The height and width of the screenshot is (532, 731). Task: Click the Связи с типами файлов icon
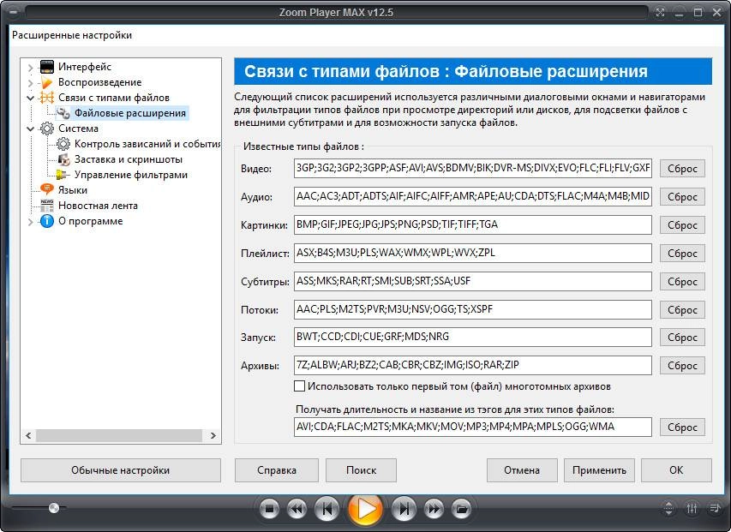(46, 98)
